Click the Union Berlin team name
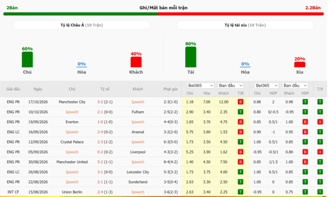This screenshot has height=197, width=329. (x=72, y=192)
